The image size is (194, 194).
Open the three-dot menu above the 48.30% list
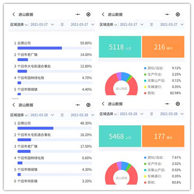78,105
